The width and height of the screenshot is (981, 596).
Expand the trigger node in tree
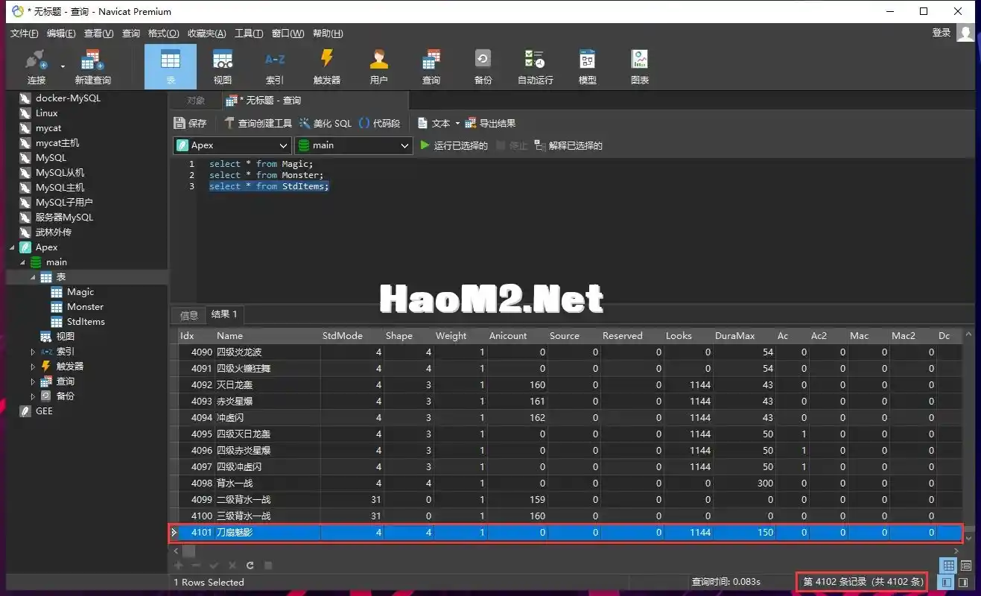33,367
